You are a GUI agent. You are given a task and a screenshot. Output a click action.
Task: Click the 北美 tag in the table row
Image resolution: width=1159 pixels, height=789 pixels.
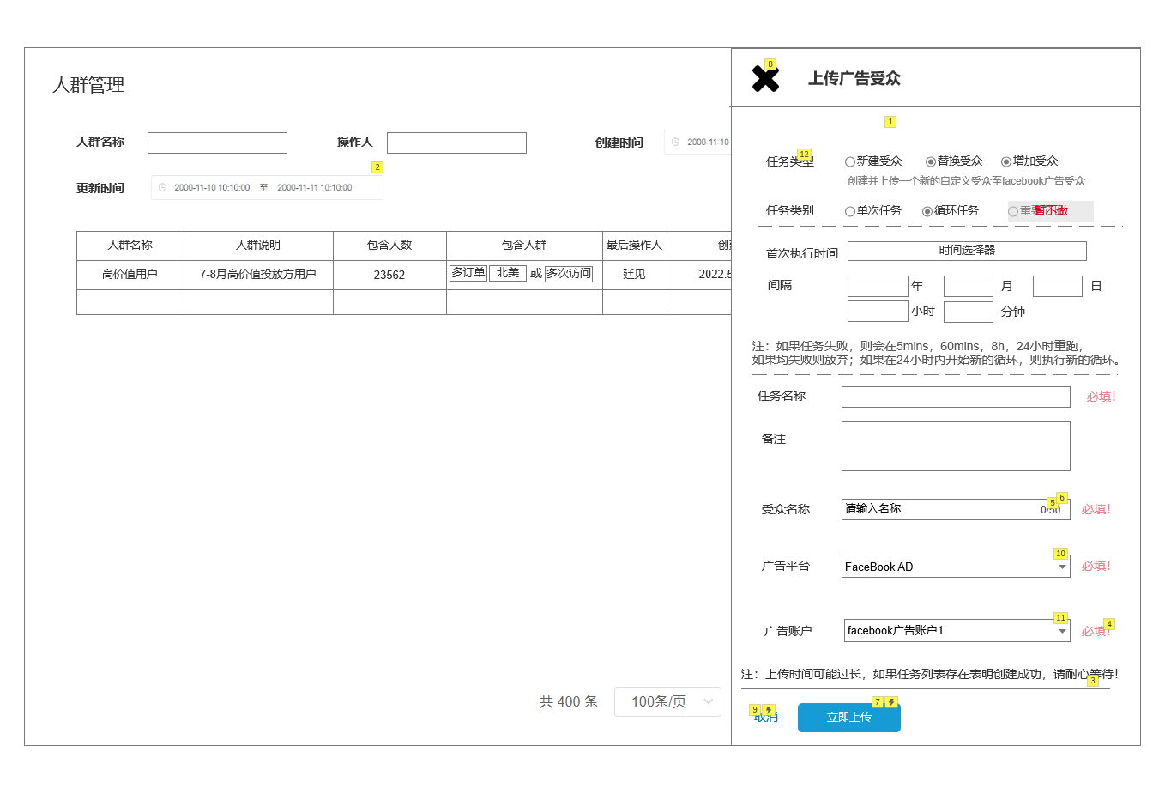point(508,273)
